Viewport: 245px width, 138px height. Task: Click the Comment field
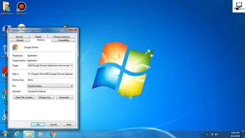pyautogui.click(x=50, y=91)
